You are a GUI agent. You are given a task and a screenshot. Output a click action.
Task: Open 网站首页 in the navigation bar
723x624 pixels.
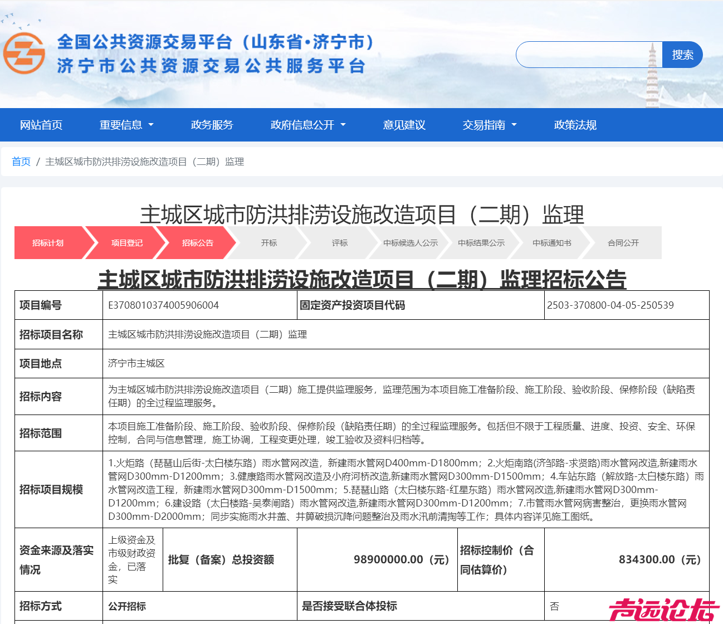click(41, 125)
